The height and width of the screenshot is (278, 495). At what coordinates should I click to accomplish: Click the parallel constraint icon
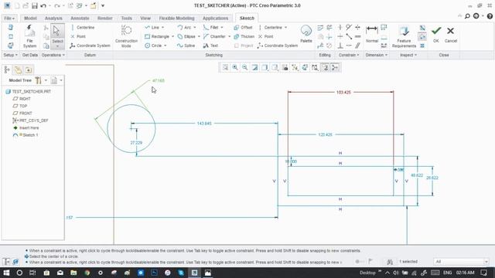(x=357, y=46)
